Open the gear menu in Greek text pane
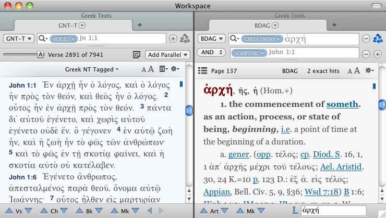Viewport: 386px width, 218px height. click(x=175, y=69)
